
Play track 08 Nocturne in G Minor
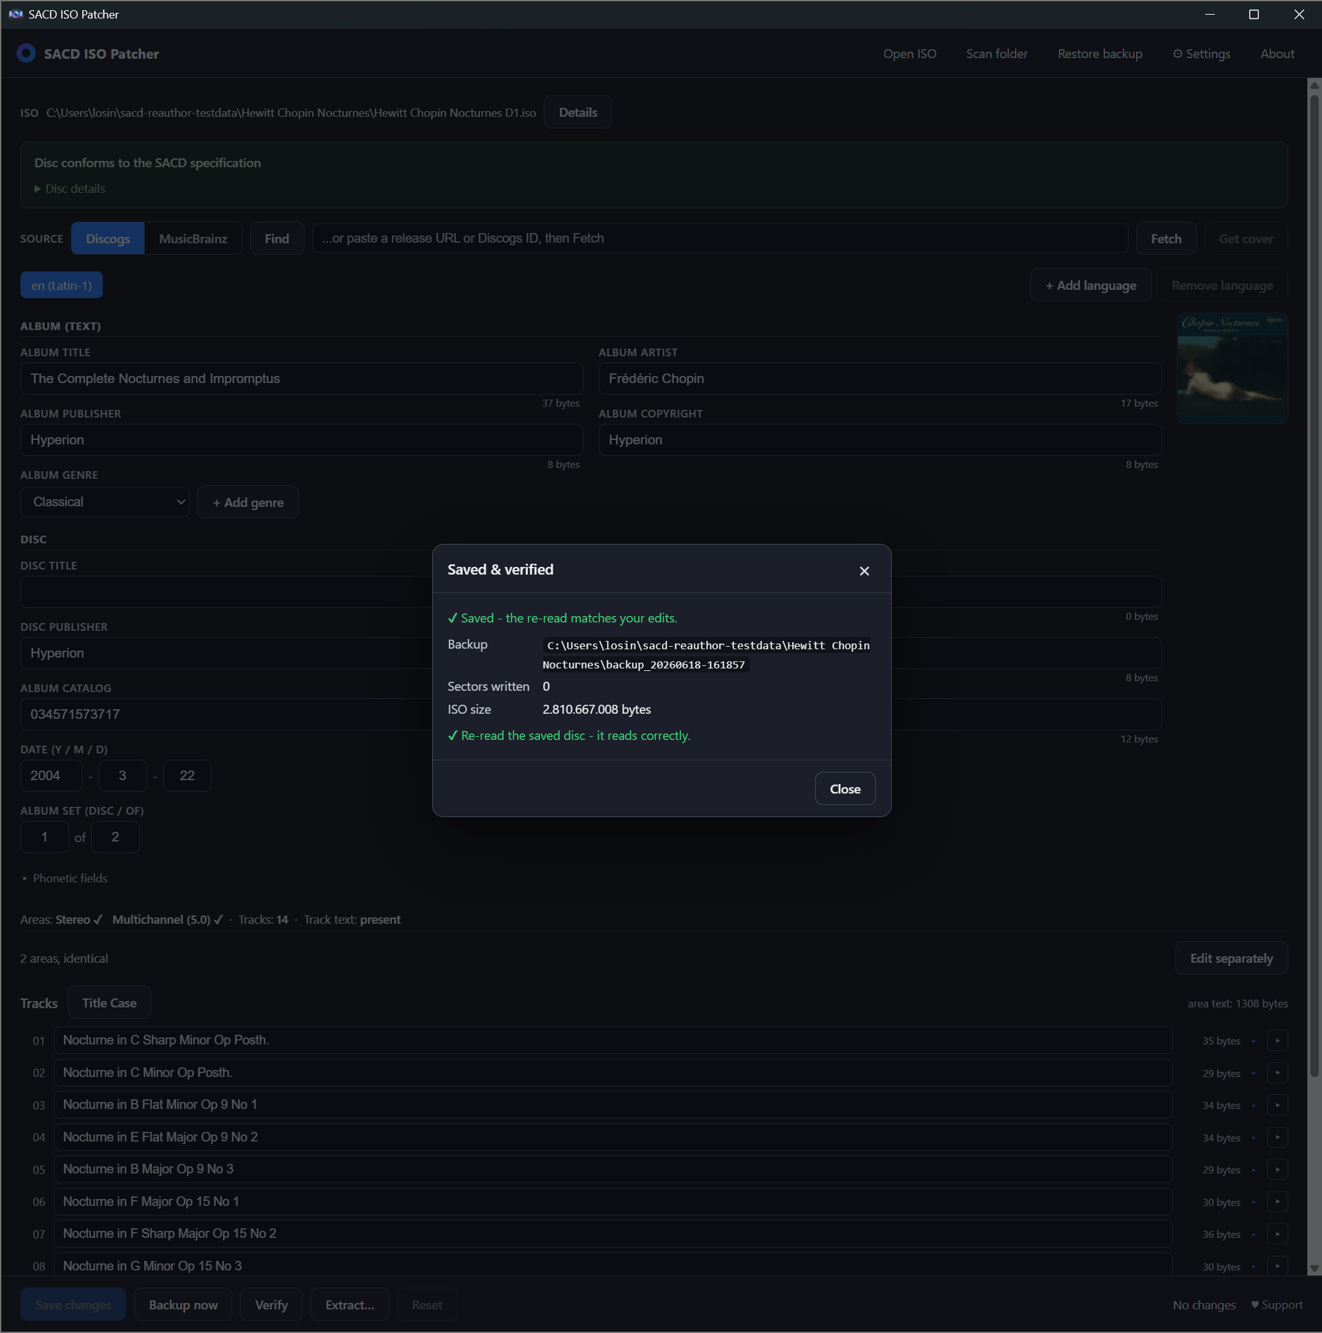click(1277, 1266)
